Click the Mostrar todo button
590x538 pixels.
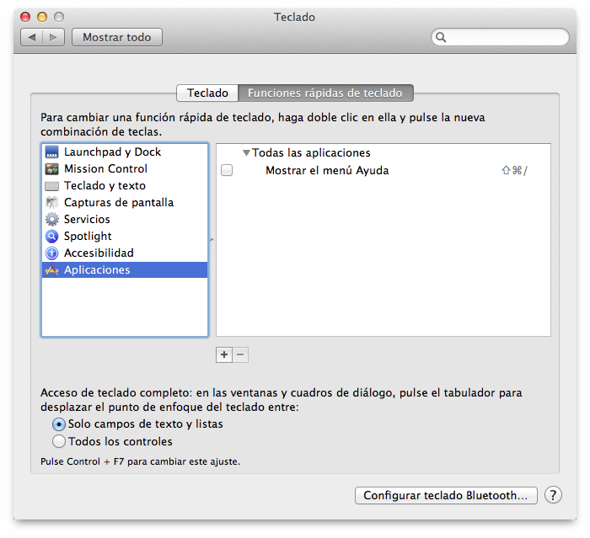click(117, 37)
